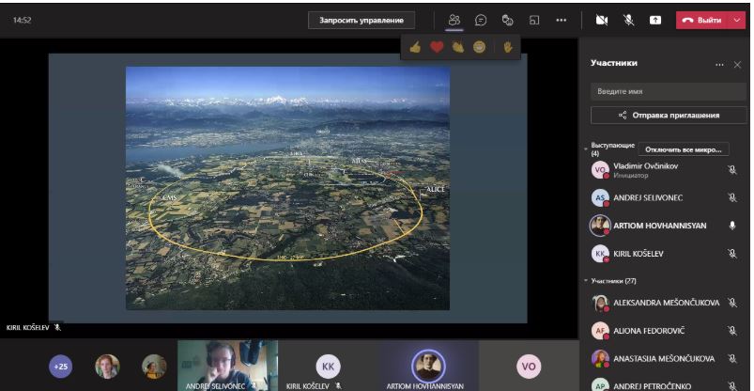Screen dimensions: 754x391
Task: Click AS avatar of ANDREJ SELIVONEC in list
Action: [600, 198]
